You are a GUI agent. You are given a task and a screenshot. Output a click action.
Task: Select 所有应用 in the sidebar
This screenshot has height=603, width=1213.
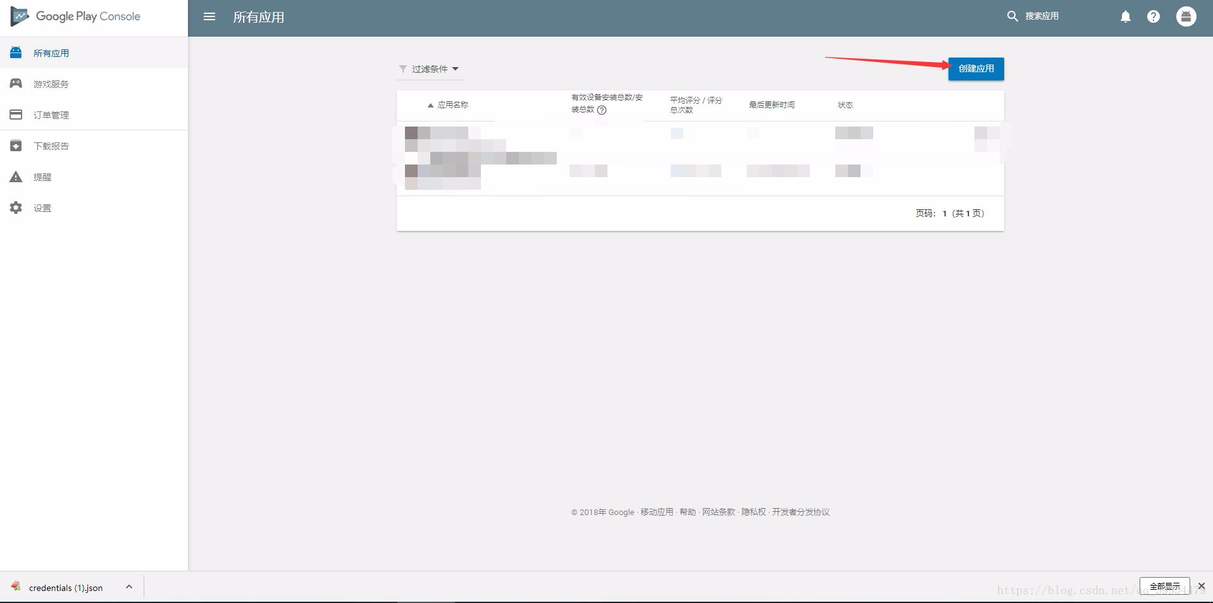[94, 53]
